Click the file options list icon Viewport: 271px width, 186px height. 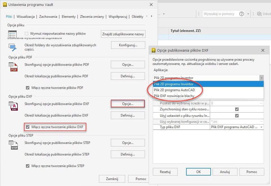coord(12,34)
